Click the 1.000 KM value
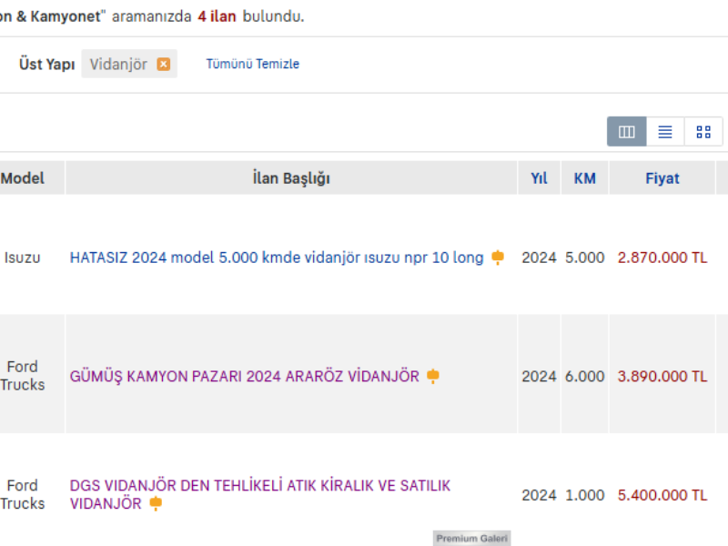728x546 pixels. click(x=584, y=495)
